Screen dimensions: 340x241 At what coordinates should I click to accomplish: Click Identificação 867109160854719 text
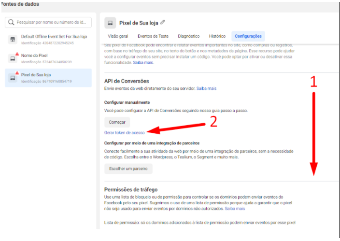(46, 81)
